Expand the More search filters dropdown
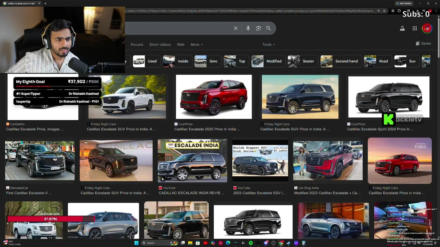Viewport: 440px width, 247px height. [x=197, y=45]
